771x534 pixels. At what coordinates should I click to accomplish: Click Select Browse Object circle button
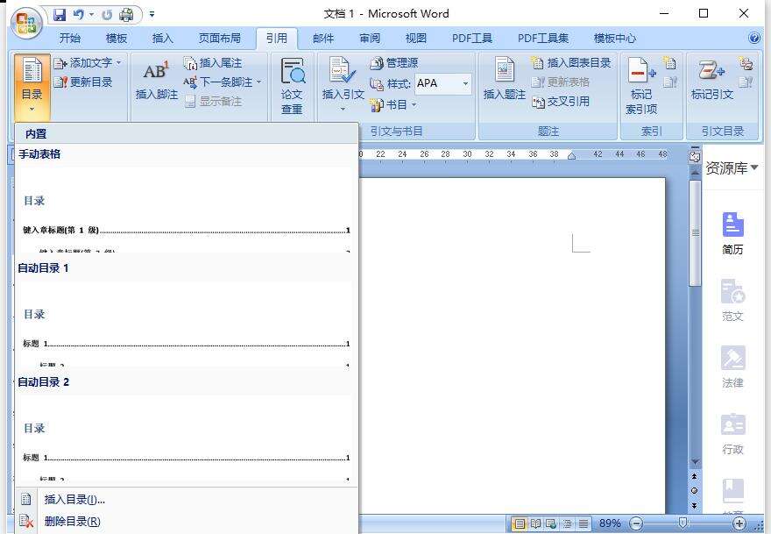coord(694,491)
